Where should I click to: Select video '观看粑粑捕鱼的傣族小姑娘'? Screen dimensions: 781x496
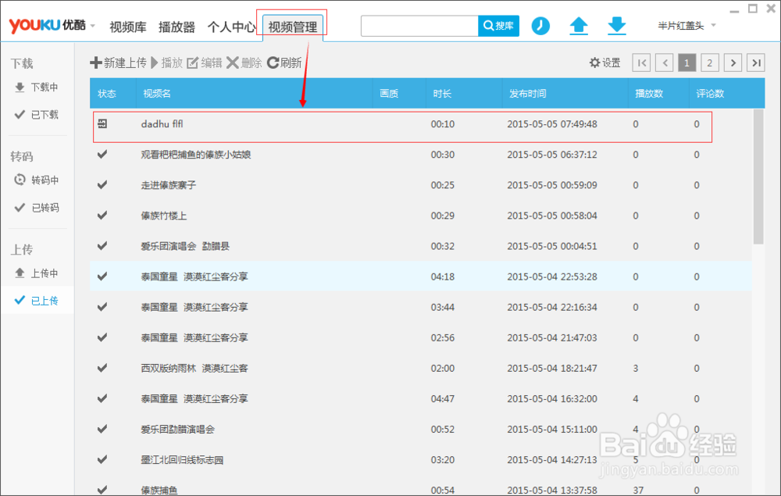click(196, 155)
